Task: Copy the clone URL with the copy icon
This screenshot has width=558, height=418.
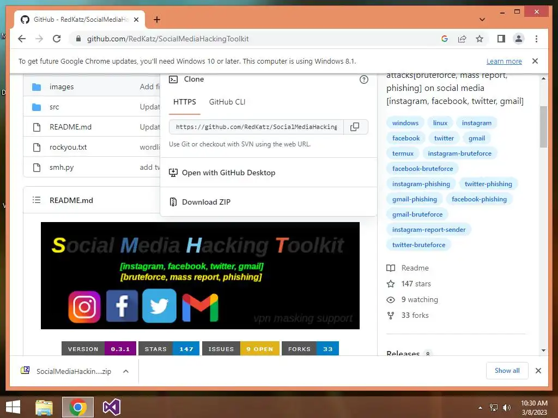Action: click(x=355, y=127)
